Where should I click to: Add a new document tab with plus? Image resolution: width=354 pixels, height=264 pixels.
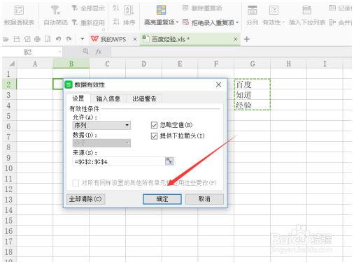coord(246,39)
